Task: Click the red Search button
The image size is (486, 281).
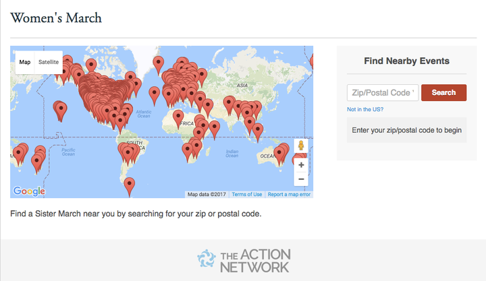Action: (x=443, y=92)
